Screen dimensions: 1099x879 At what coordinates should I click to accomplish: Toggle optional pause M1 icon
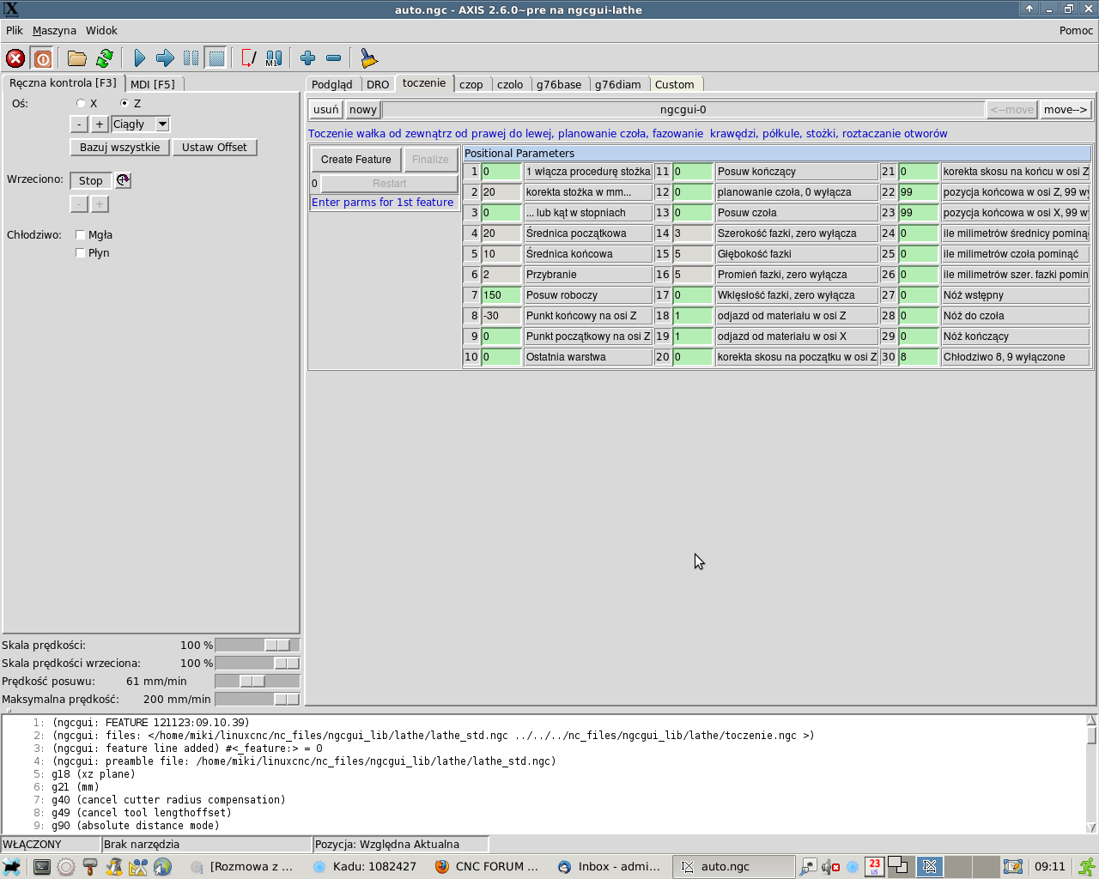pyautogui.click(x=274, y=58)
